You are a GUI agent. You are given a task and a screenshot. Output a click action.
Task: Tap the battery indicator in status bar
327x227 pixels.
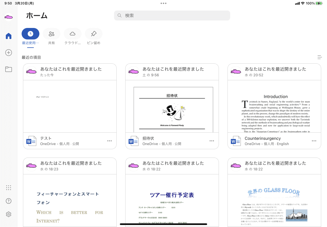pos(319,3)
